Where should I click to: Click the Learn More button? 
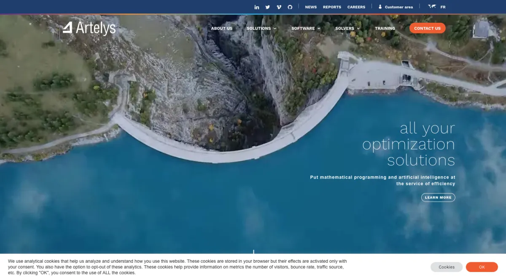(x=438, y=197)
